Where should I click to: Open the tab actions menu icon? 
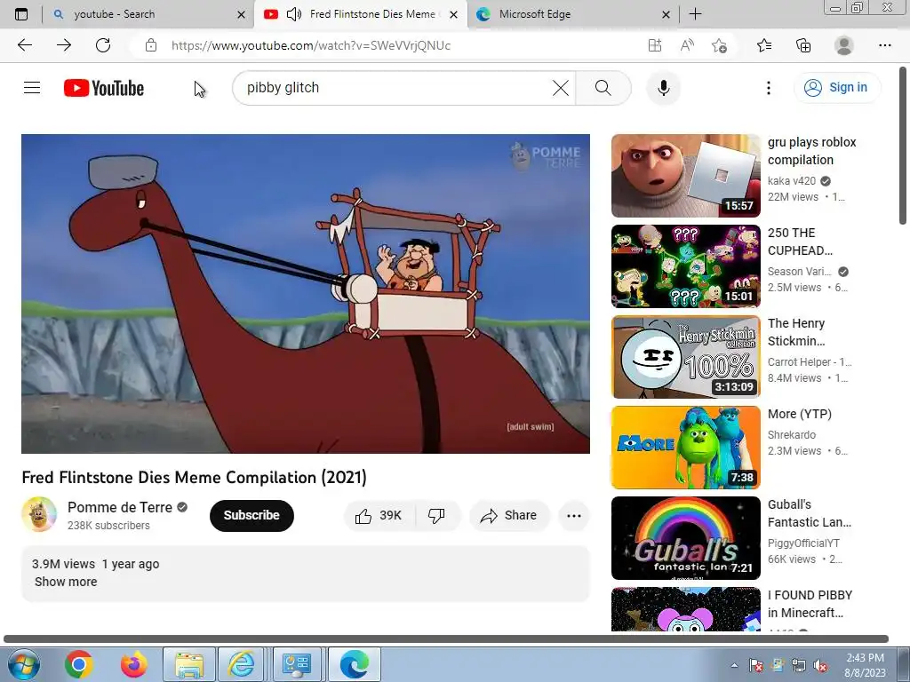point(21,14)
